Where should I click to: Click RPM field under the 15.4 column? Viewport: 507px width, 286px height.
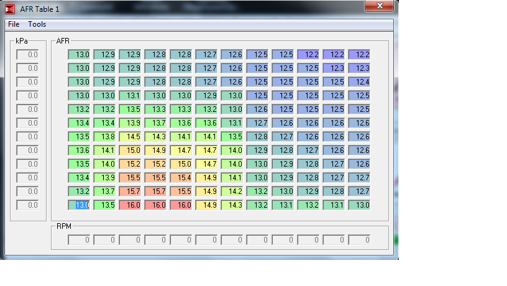click(181, 240)
